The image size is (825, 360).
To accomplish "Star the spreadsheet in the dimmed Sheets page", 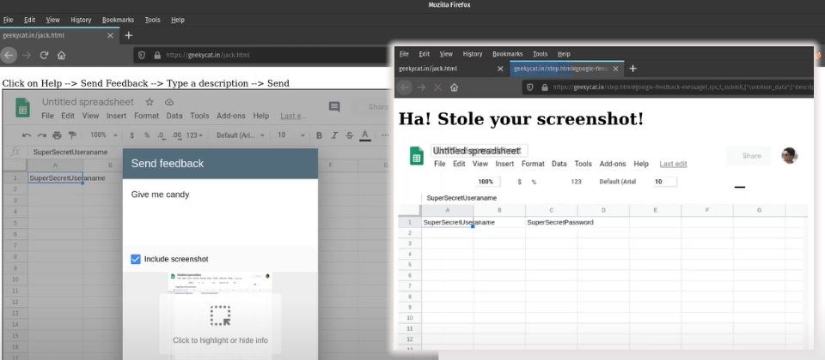I will point(150,102).
